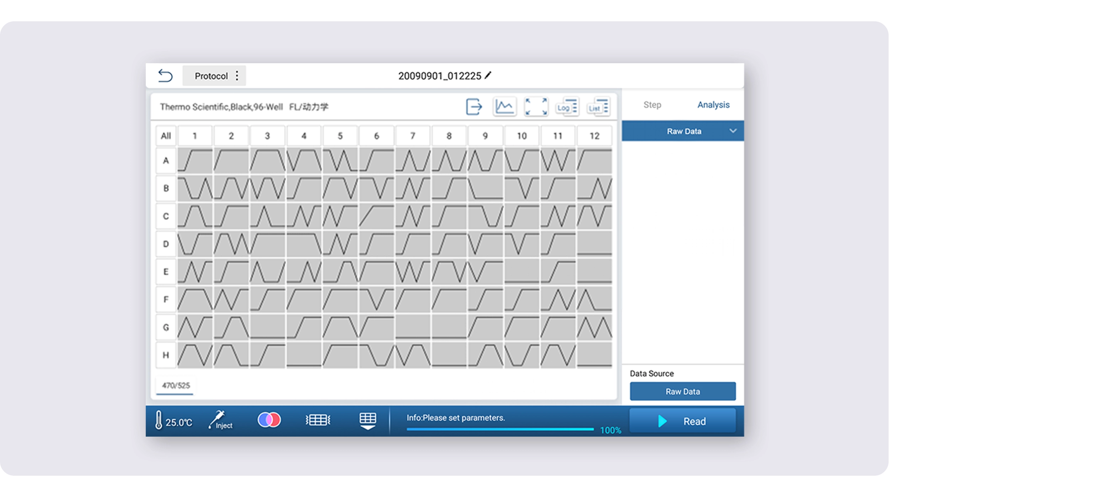Toggle the Log scale icon
This screenshot has width=1109, height=497.
pos(567,106)
